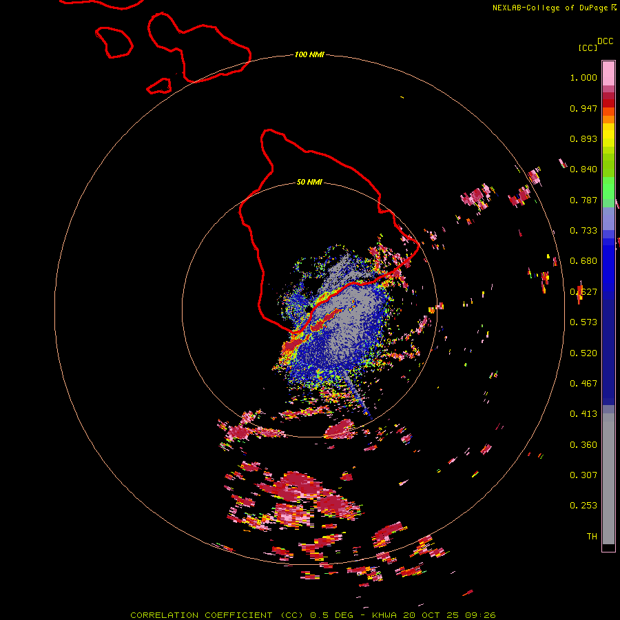
Task: Click the 100 NMI range ring label
Action: point(309,54)
